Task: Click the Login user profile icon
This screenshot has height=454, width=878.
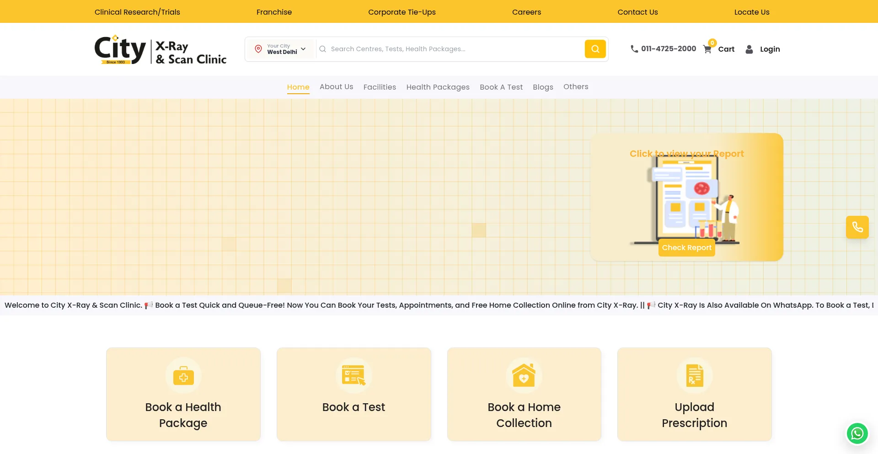Action: (749, 49)
